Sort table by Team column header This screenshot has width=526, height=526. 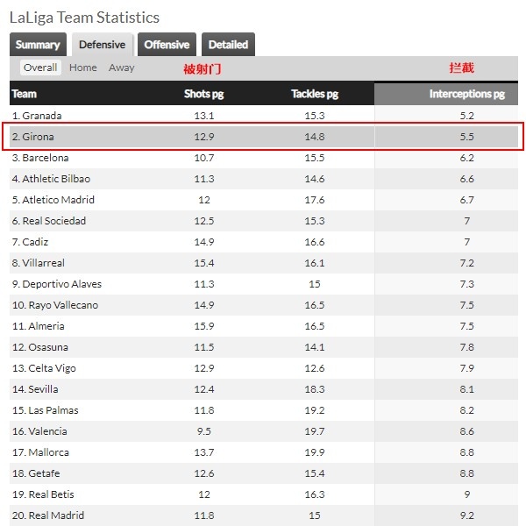[x=25, y=94]
